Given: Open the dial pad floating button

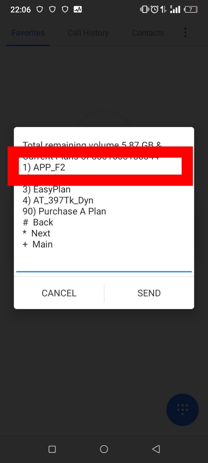Looking at the screenshot, I should [183, 410].
